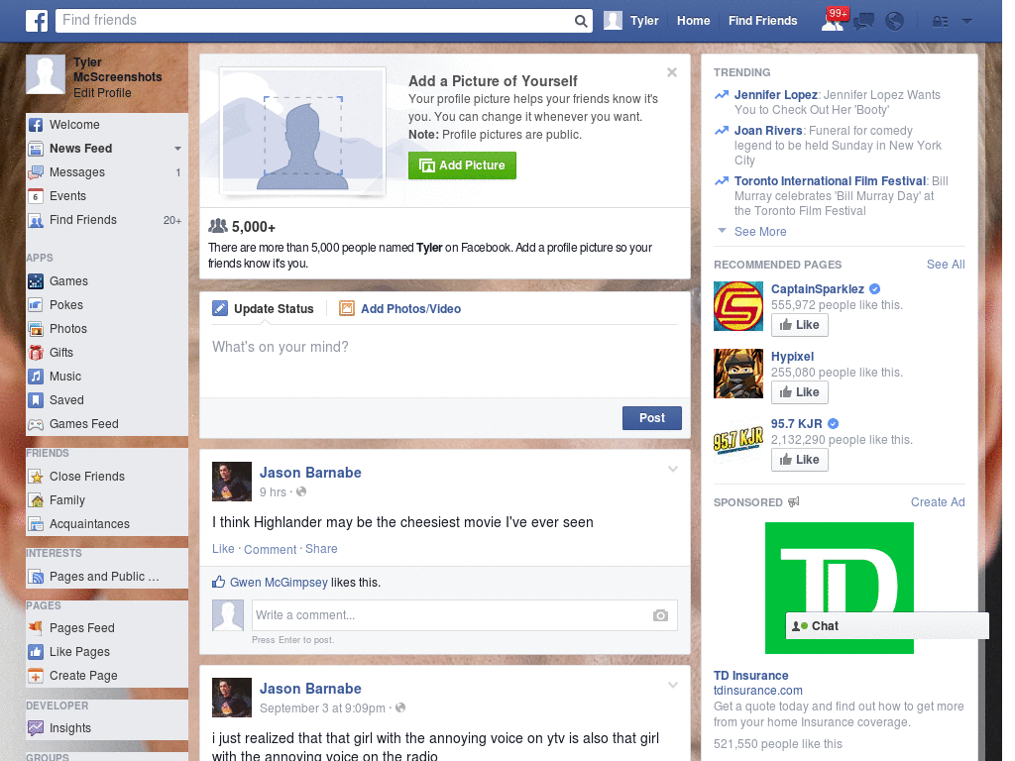Open the Gifts icon in sidebar
The height and width of the screenshot is (761, 1015).
[x=36, y=353]
